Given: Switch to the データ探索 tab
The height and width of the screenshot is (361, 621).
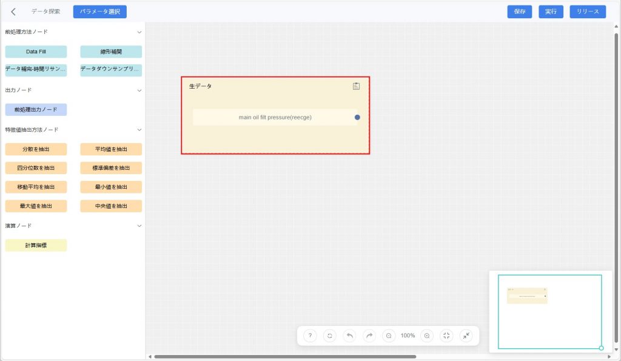Looking at the screenshot, I should click(46, 12).
